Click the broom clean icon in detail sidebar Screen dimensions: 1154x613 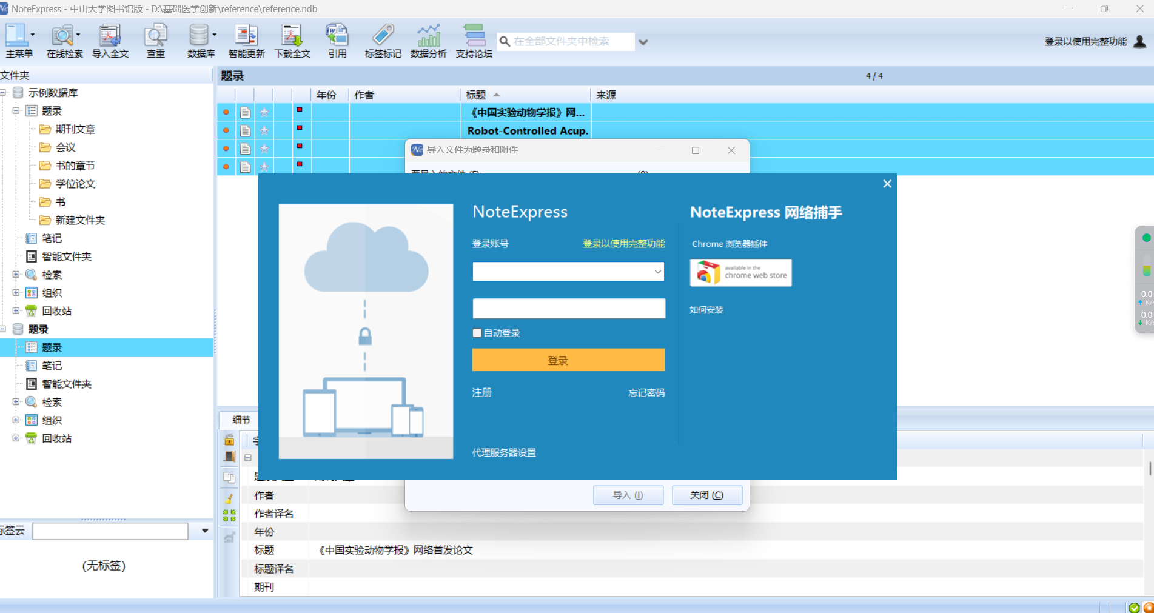pyautogui.click(x=229, y=498)
